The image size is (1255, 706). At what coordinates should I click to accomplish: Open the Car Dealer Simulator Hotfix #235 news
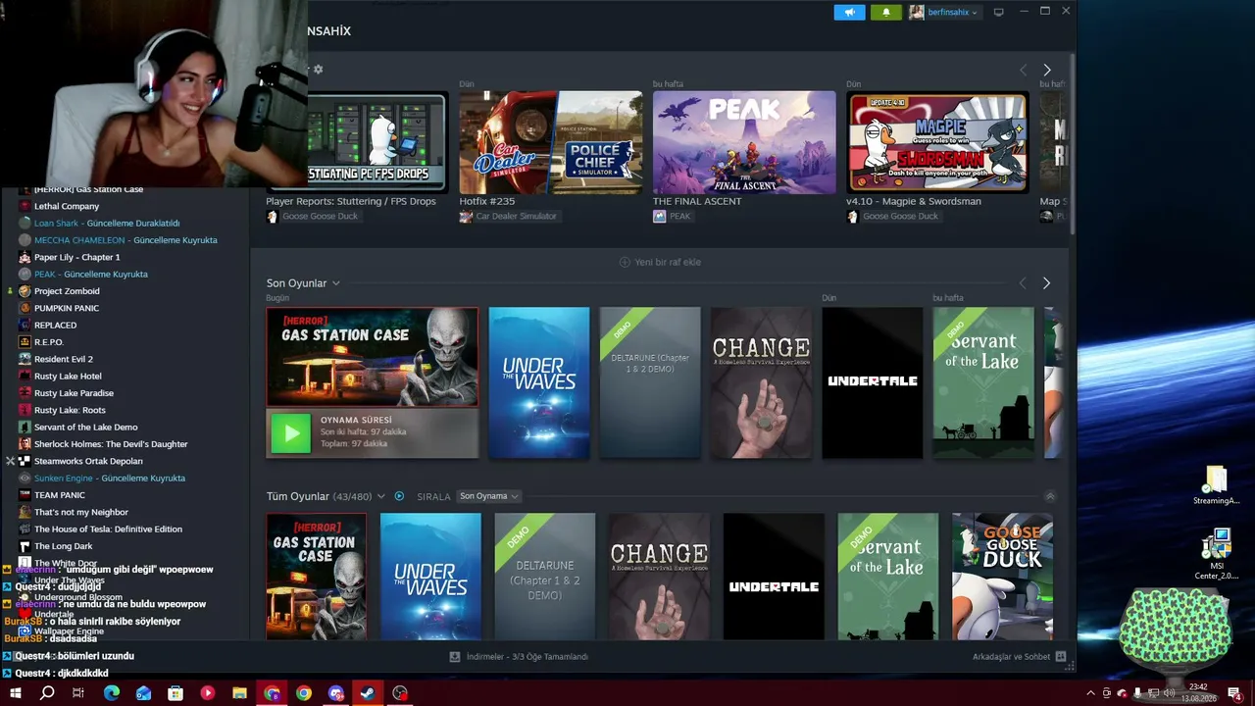click(551, 142)
